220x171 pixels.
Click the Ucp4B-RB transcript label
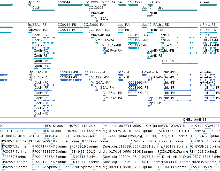(155, 56)
